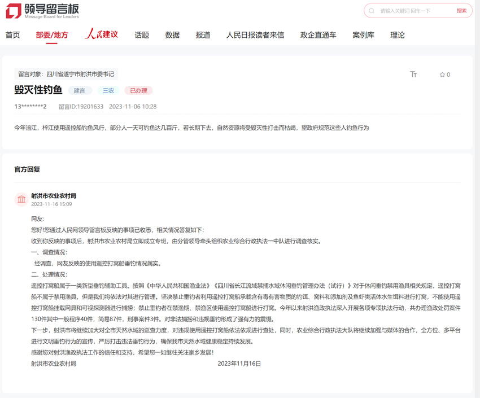The height and width of the screenshot is (398, 480).
Task: Select the 报道 navigation entry
Action: [202, 34]
